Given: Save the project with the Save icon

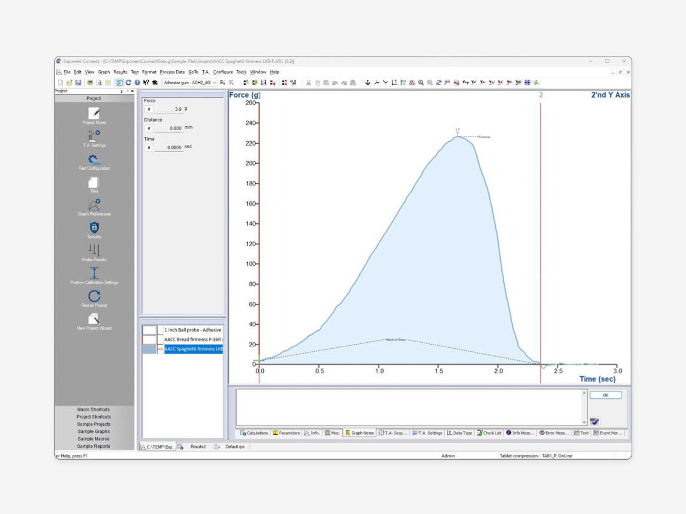Looking at the screenshot, I should (x=79, y=82).
